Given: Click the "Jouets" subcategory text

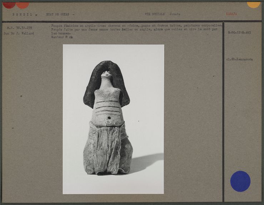Looking at the screenshot, I should (175, 14).
